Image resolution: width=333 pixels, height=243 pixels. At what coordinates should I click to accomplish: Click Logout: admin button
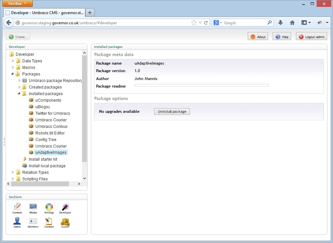[x=311, y=37]
